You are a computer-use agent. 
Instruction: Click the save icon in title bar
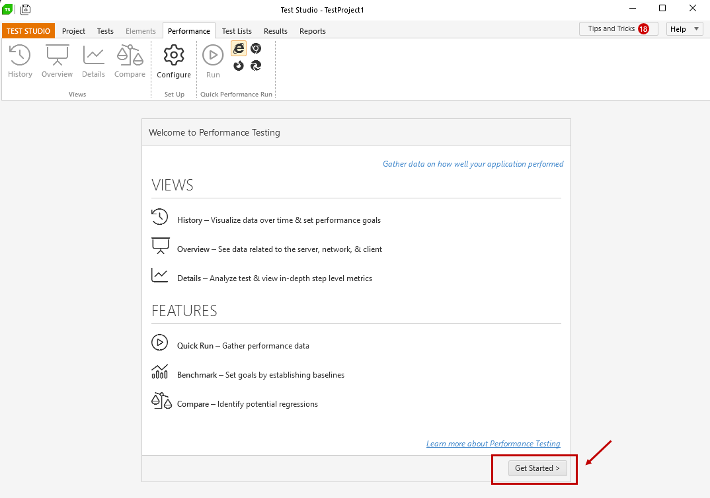tap(25, 9)
